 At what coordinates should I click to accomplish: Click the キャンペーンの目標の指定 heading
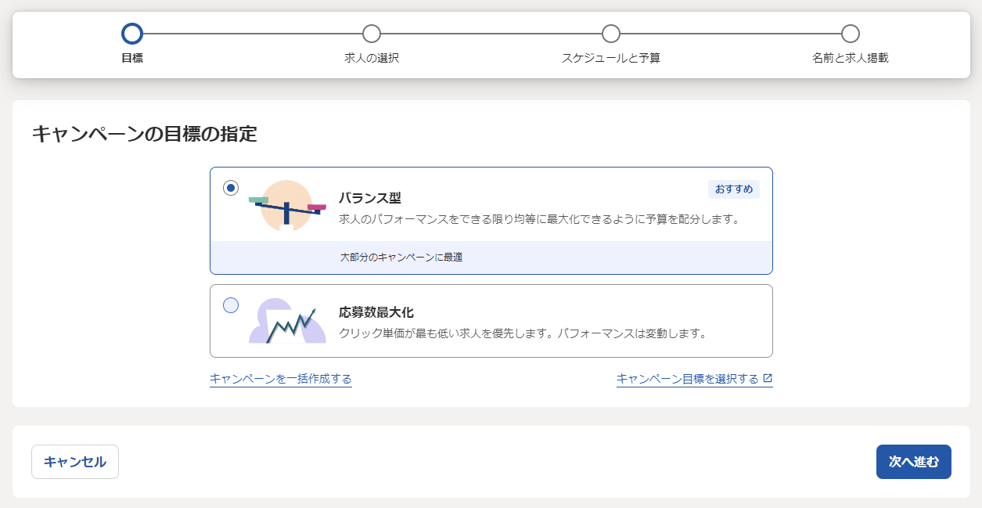coord(144,134)
